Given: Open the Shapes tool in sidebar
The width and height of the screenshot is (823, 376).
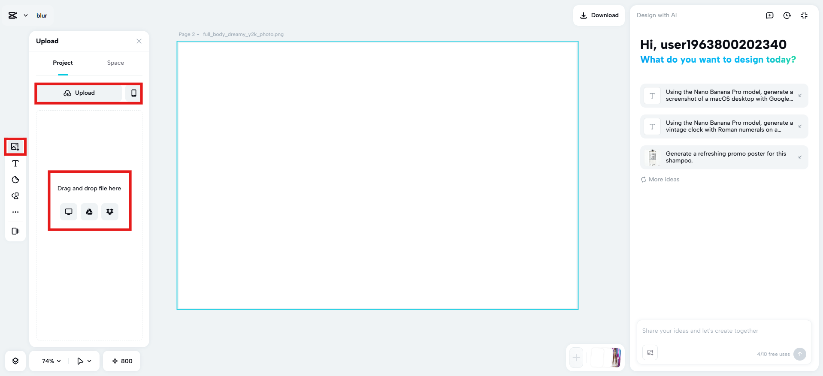Looking at the screenshot, I should 15,196.
